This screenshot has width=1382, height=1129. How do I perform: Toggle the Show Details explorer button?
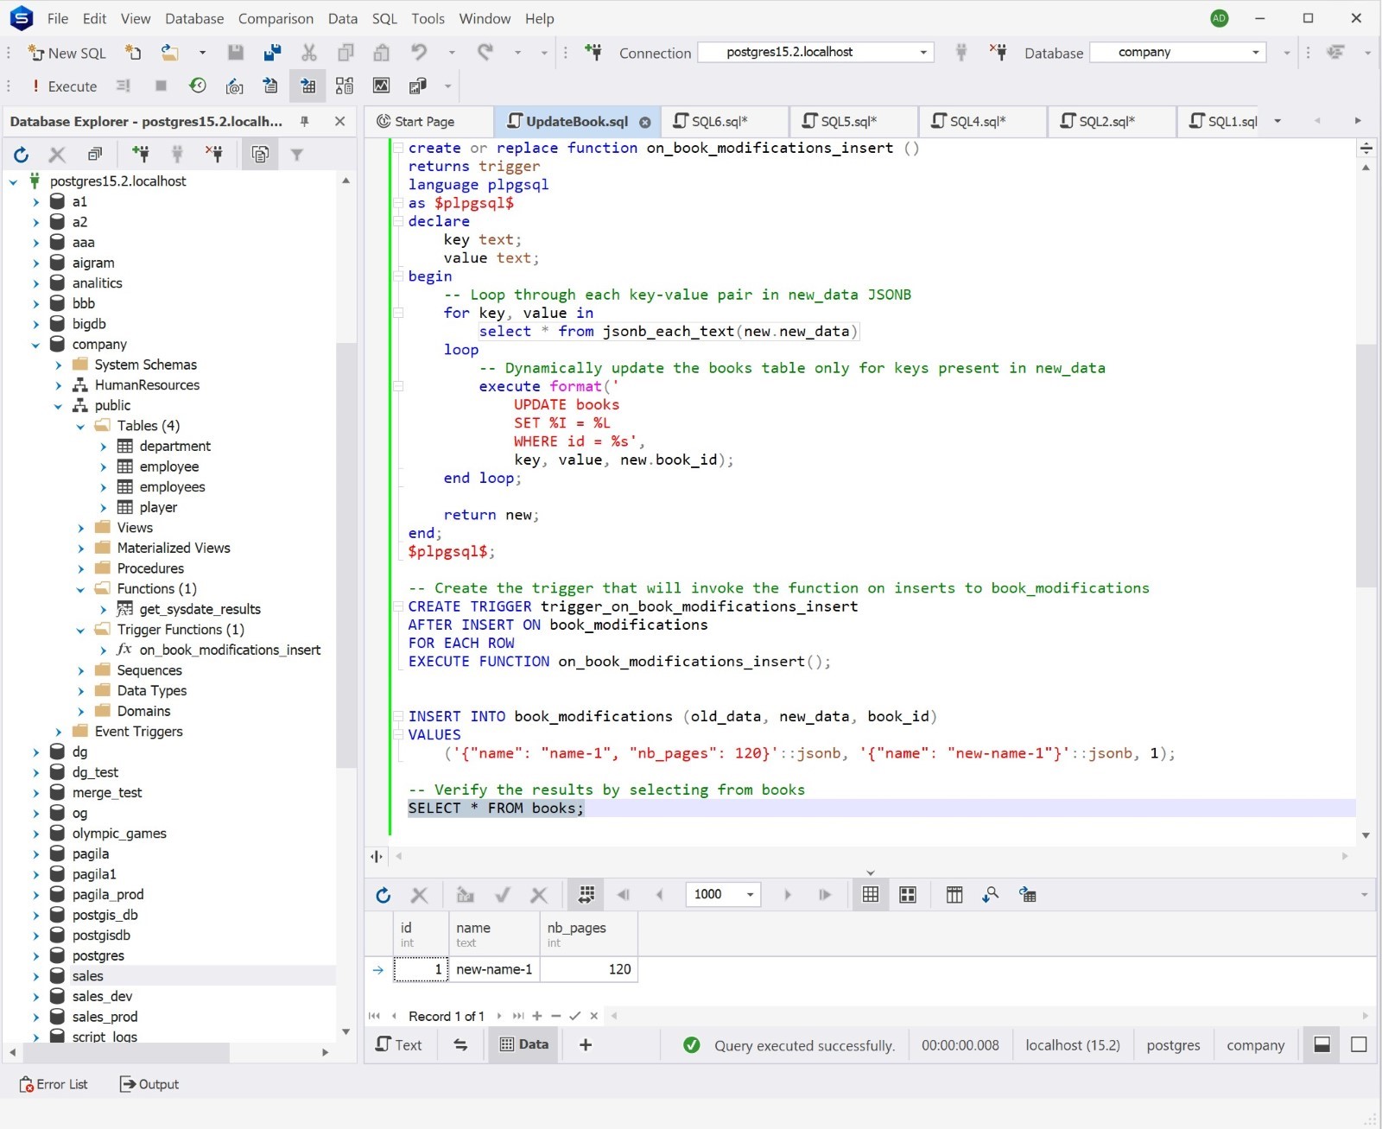260,155
